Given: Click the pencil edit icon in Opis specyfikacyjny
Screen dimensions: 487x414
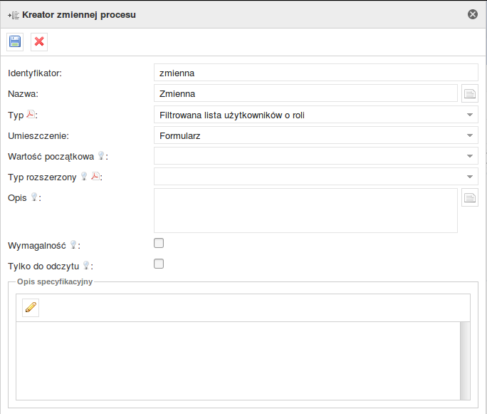Looking at the screenshot, I should pyautogui.click(x=31, y=307).
